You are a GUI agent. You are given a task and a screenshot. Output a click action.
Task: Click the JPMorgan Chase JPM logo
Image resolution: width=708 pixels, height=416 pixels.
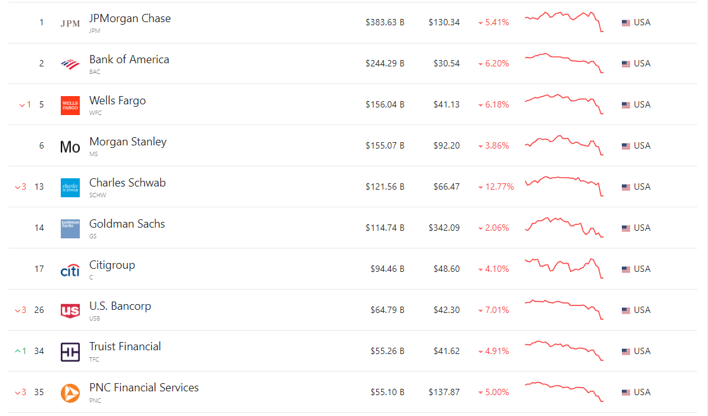70,22
